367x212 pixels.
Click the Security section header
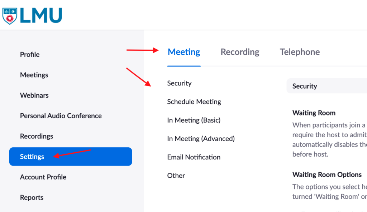(x=305, y=86)
